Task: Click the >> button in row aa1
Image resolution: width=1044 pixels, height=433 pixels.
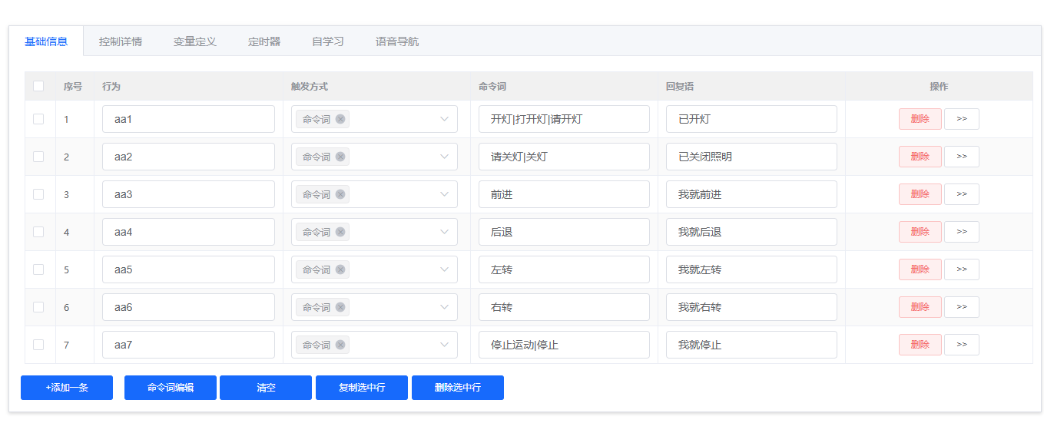Action: click(962, 119)
